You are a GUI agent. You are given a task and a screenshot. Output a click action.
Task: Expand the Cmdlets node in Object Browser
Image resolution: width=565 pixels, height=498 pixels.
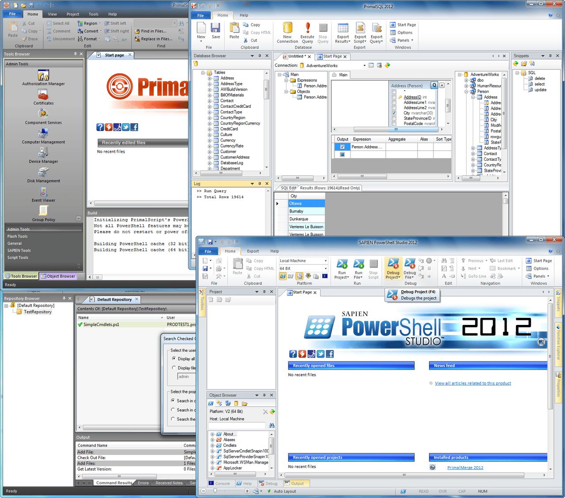(212, 445)
